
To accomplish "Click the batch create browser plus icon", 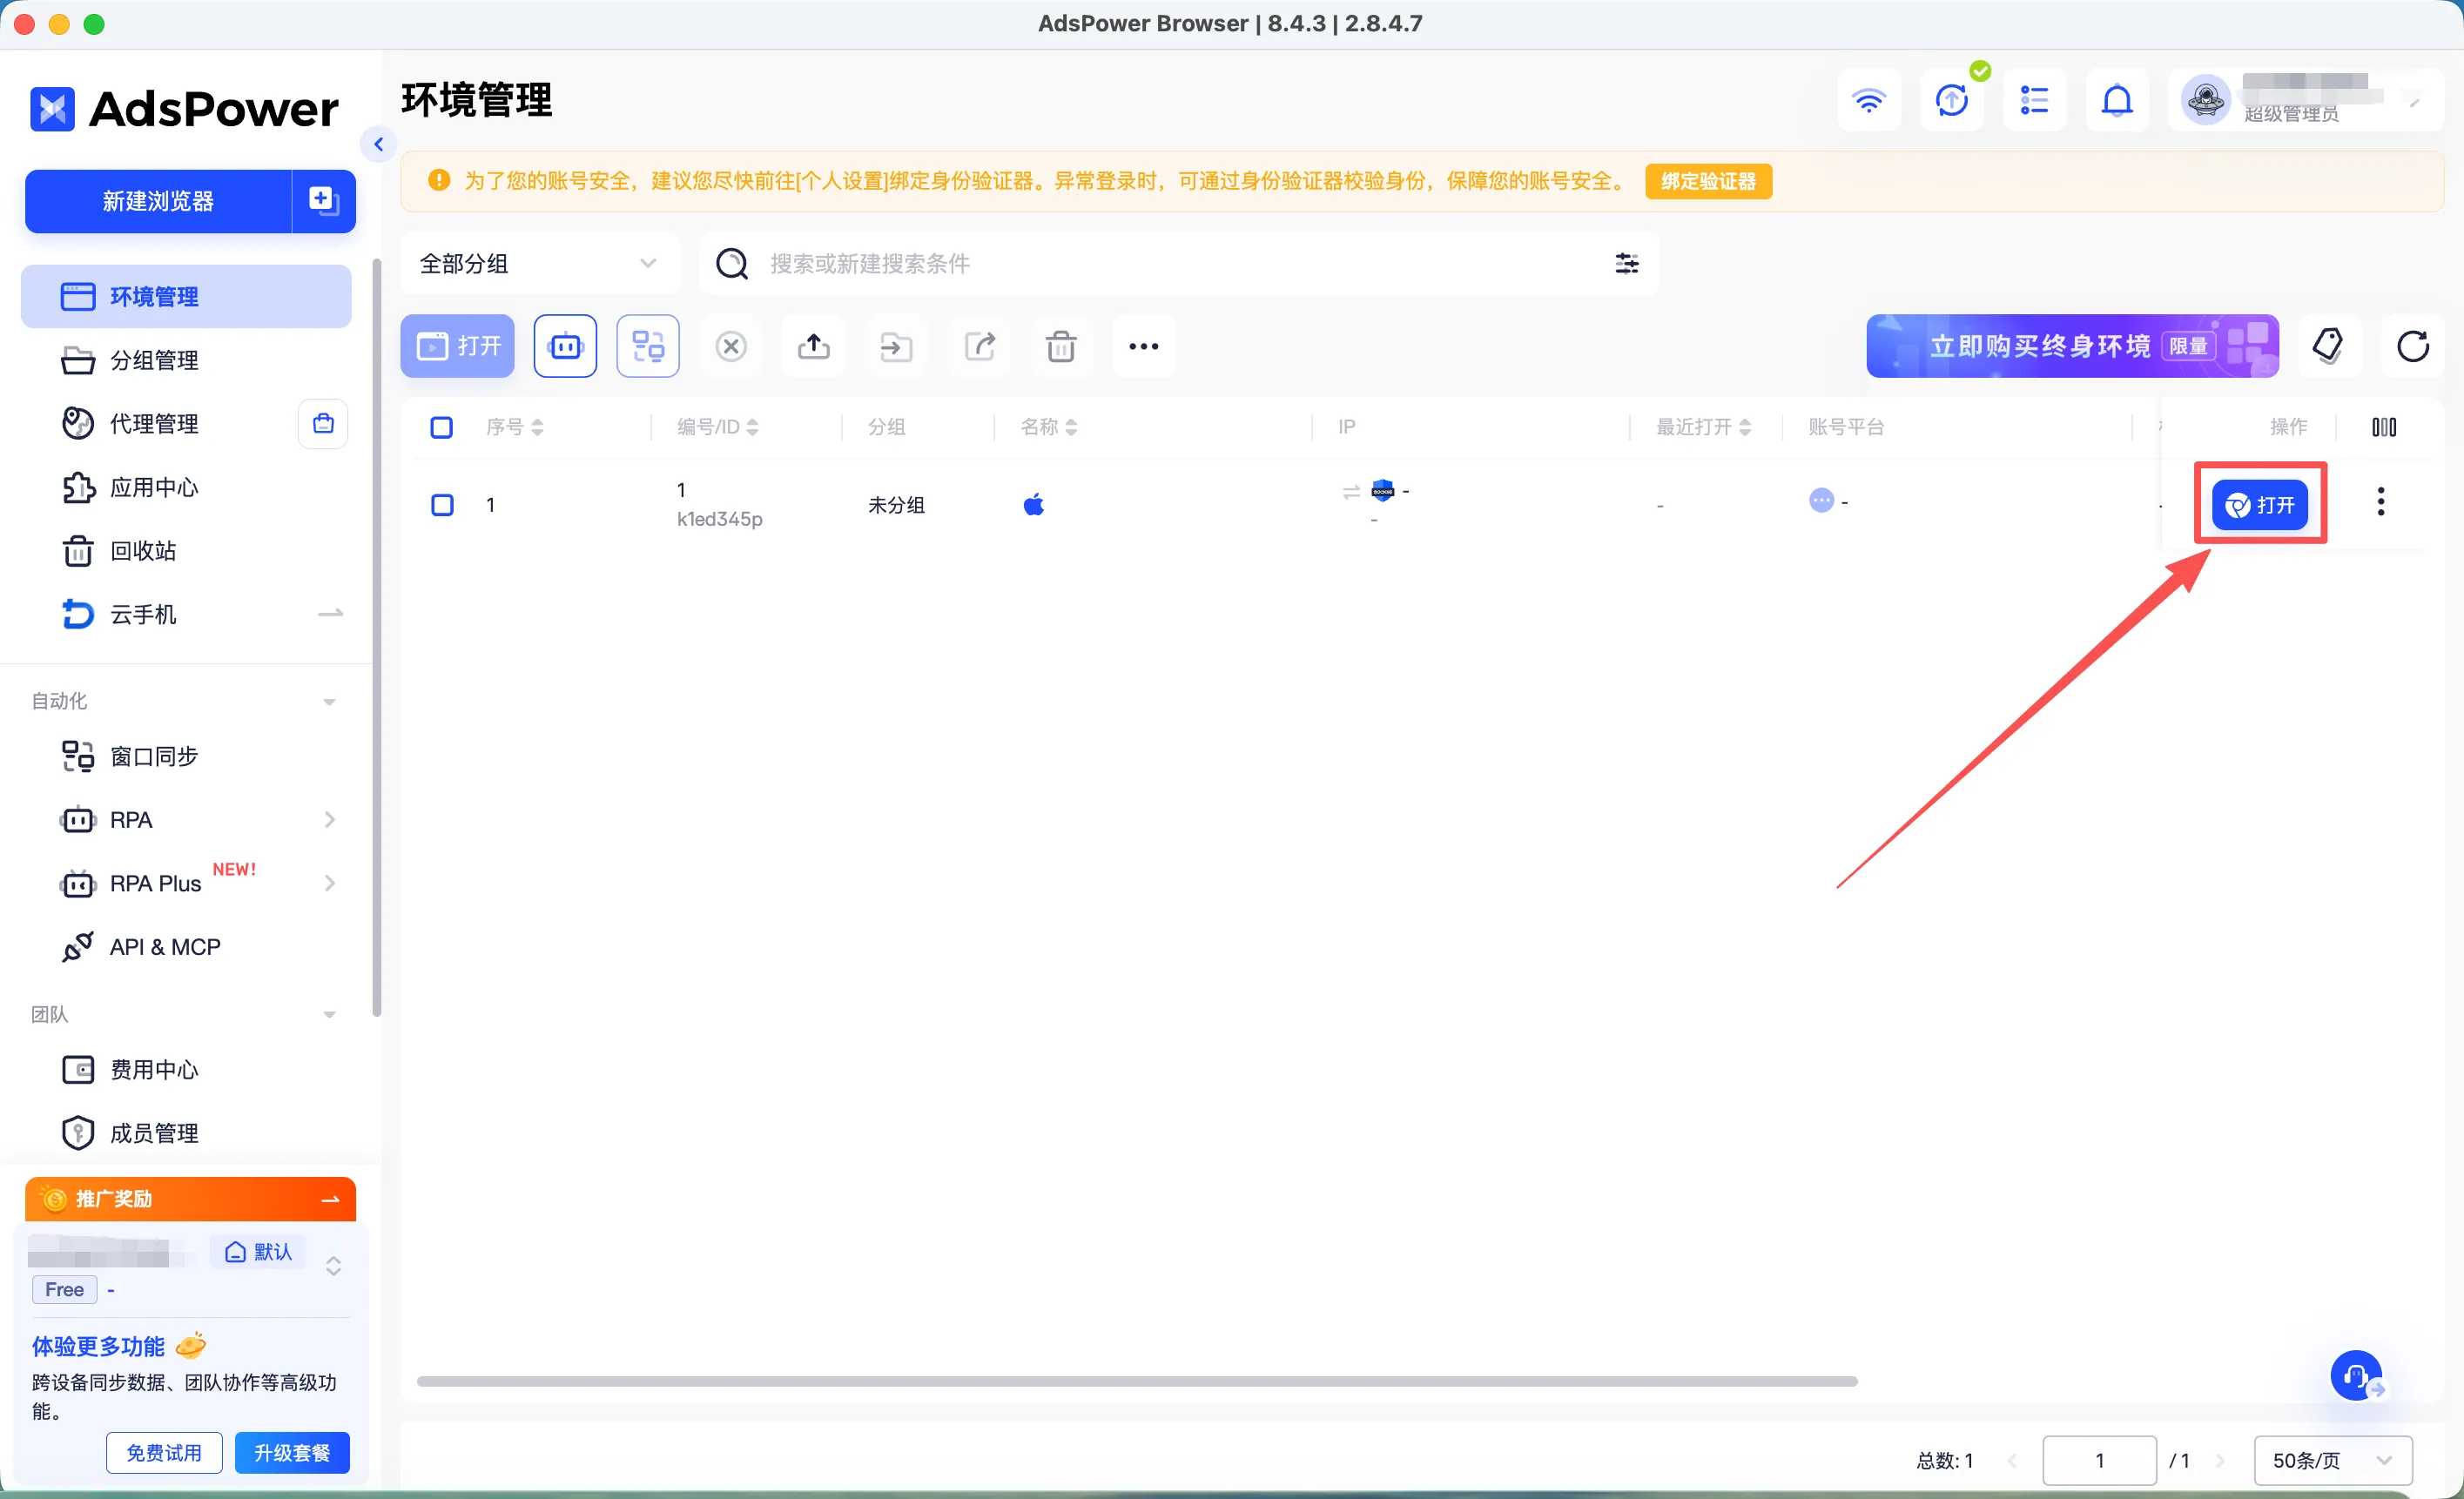I will (323, 201).
